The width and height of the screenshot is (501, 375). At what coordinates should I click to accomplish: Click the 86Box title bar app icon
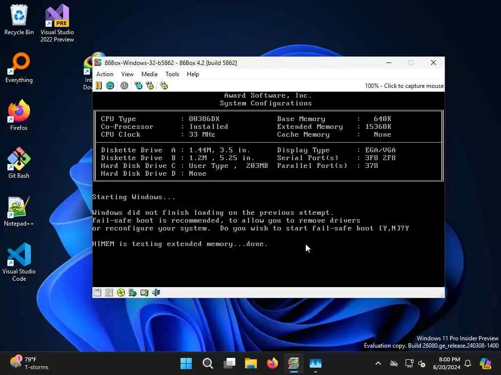pyautogui.click(x=98, y=62)
